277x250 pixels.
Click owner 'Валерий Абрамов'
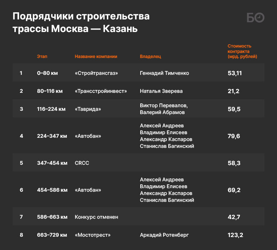(x=162, y=112)
